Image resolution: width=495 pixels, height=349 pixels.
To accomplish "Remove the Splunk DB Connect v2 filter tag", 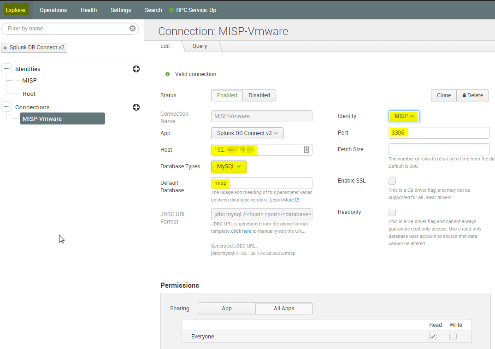I will [x=5, y=47].
